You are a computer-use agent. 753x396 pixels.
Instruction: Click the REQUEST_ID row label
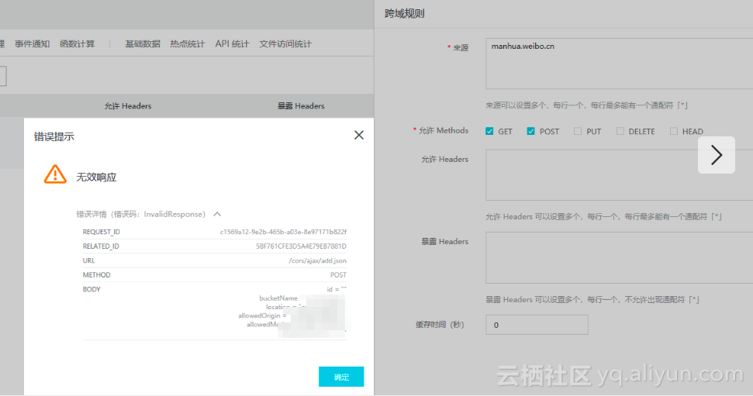tap(102, 232)
